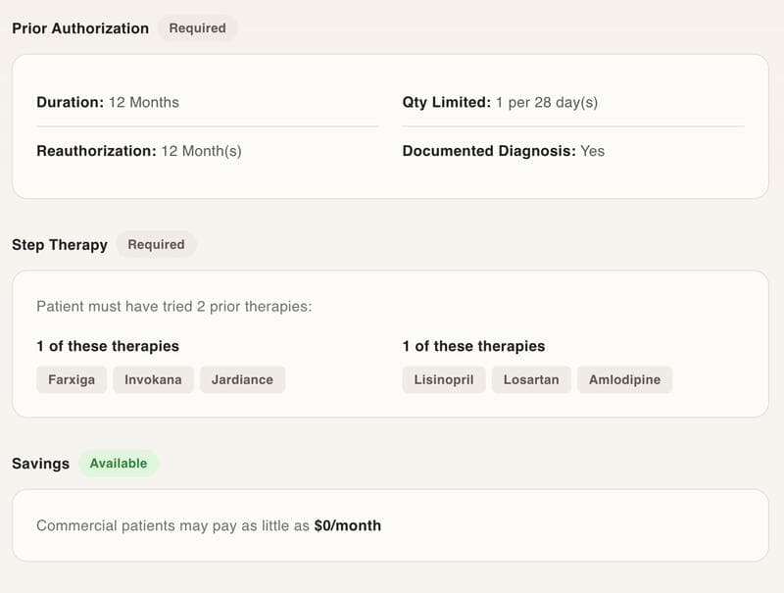Select the Lisinopril therapy chip
The image size is (784, 593).
click(444, 379)
